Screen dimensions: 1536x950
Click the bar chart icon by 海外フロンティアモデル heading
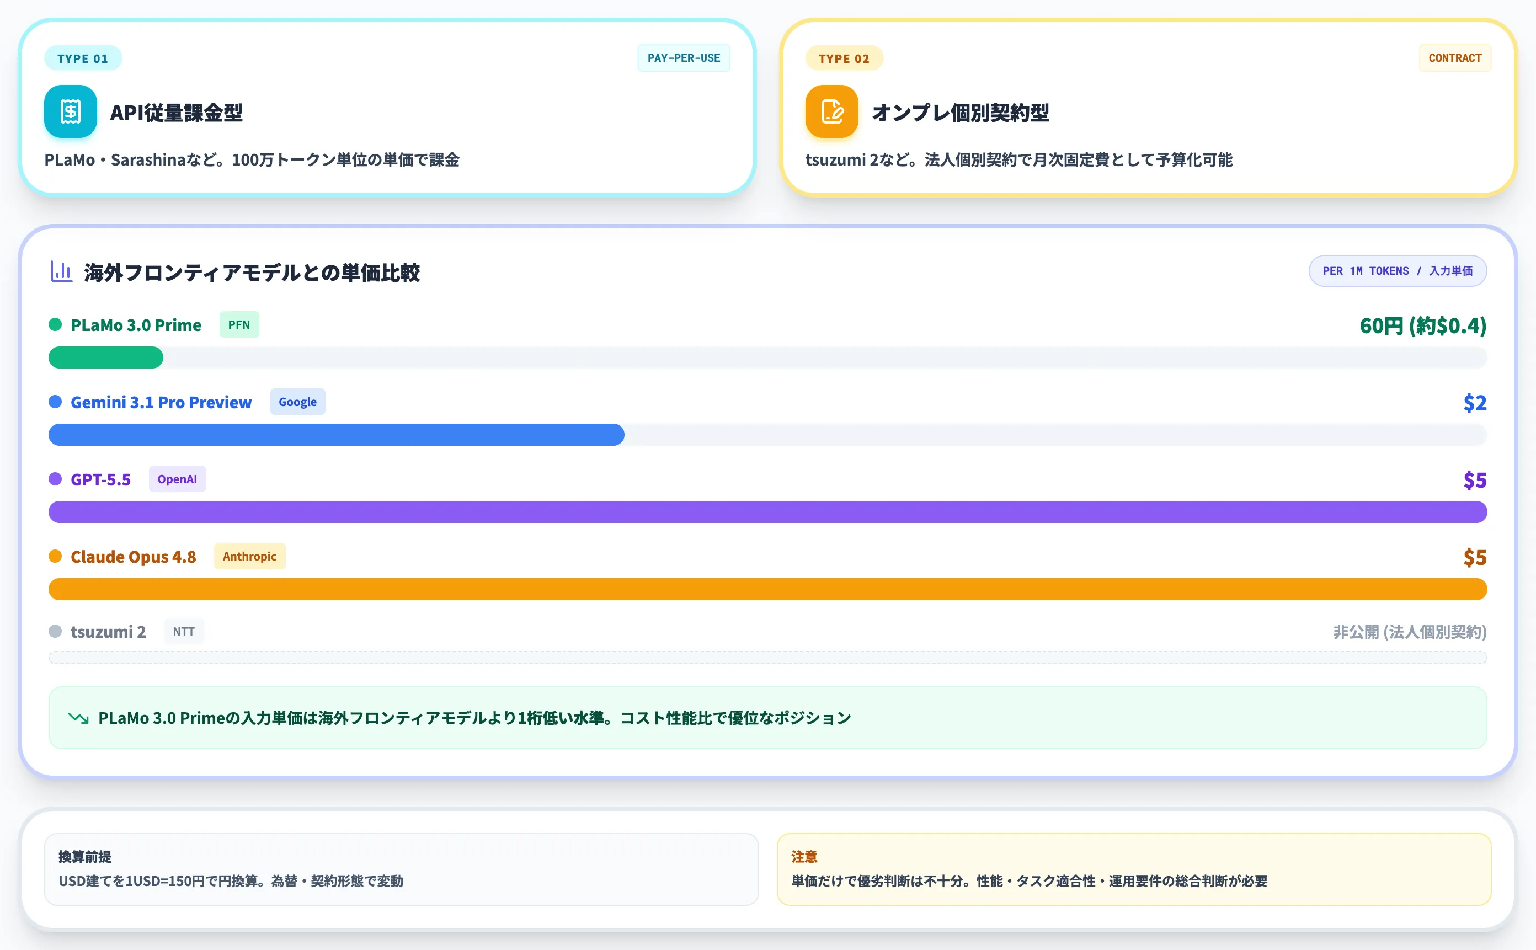click(x=61, y=272)
